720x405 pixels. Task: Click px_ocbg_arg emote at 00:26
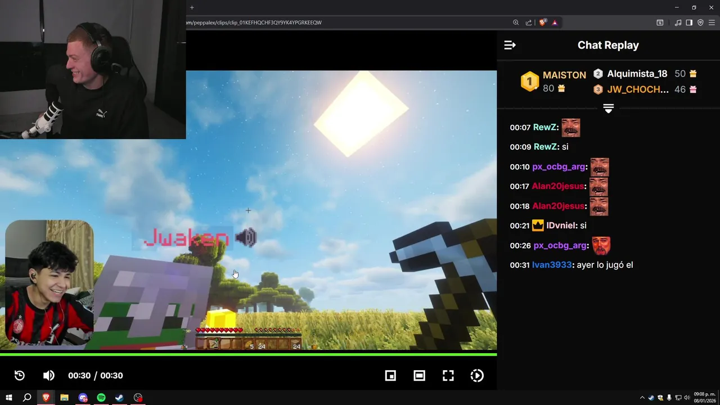click(601, 246)
